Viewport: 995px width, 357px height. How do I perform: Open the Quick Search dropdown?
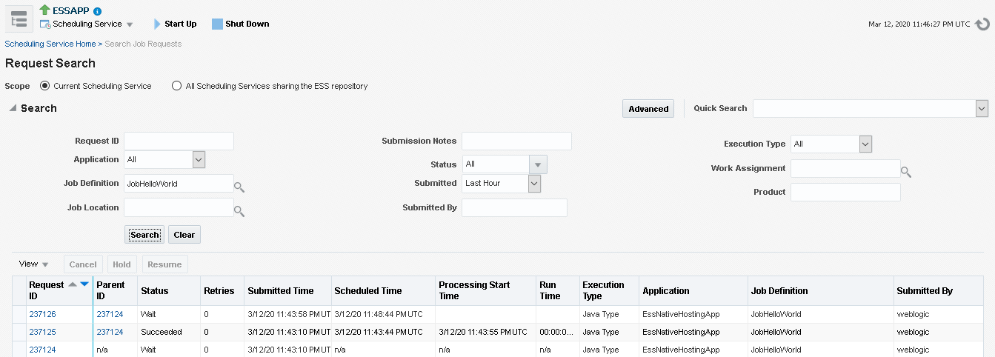(982, 109)
